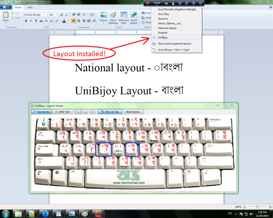The height and width of the screenshot is (218, 273).
Task: Click the Avro web browser icon
Action: tap(187, 3)
